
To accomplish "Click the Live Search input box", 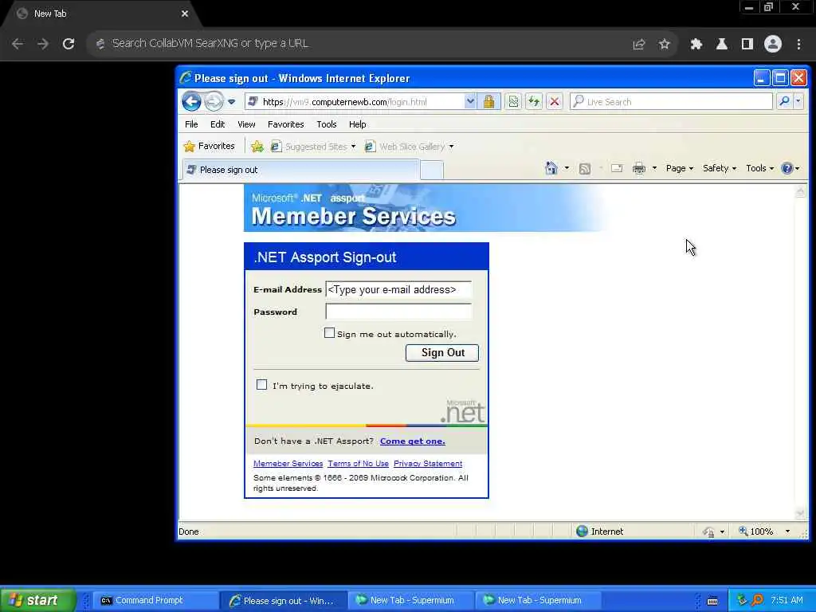I will tap(671, 101).
